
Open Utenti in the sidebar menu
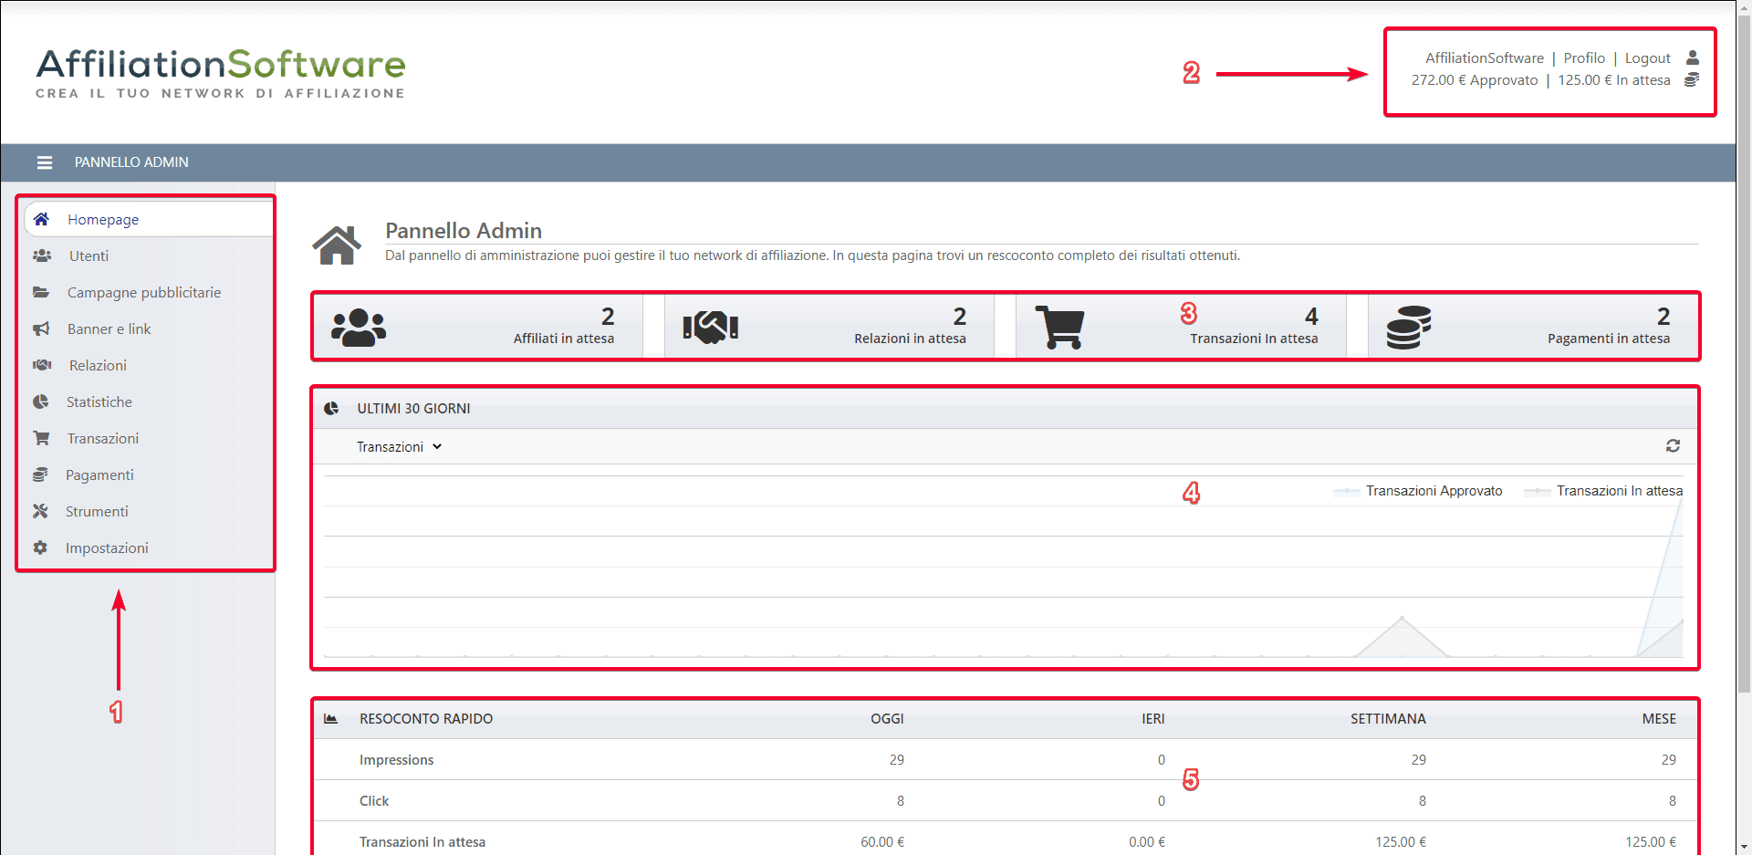coord(89,256)
